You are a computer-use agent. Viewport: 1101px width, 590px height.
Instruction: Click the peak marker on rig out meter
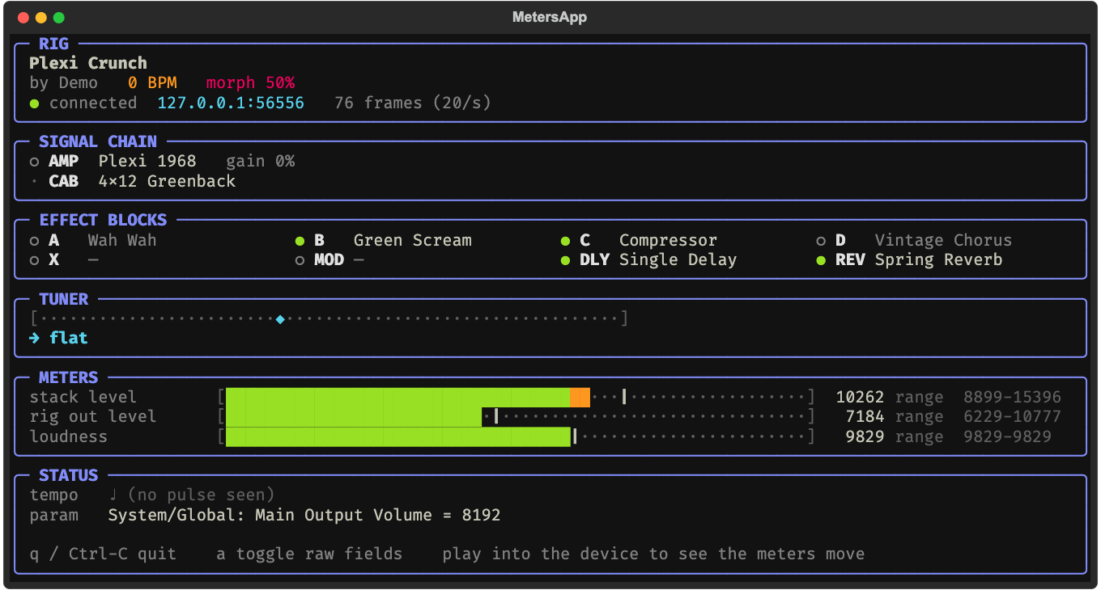[x=496, y=416]
